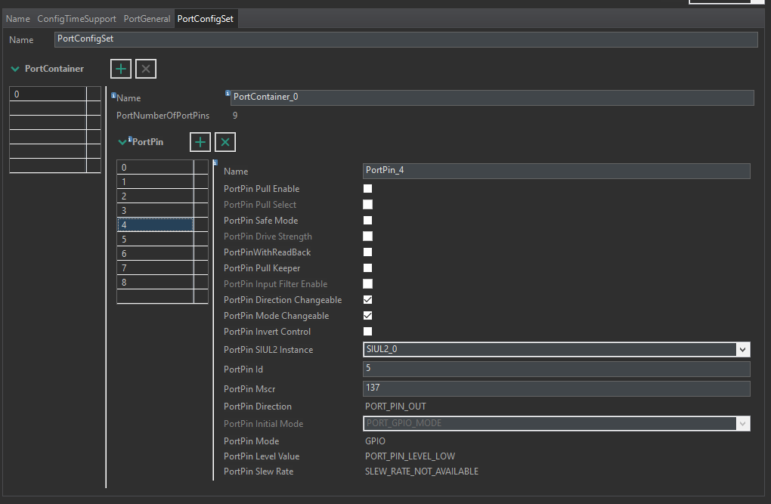Select PortPin row 7 in list

pyautogui.click(x=155, y=267)
